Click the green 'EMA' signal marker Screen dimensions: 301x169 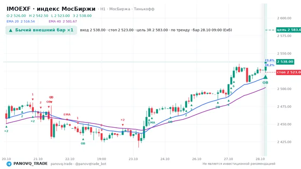[151, 123]
